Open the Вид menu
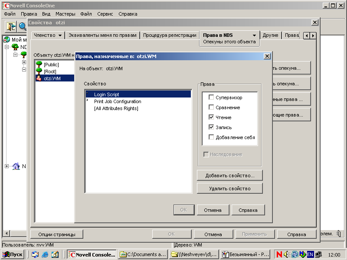The height and width of the screenshot is (260, 347). pyautogui.click(x=46, y=14)
